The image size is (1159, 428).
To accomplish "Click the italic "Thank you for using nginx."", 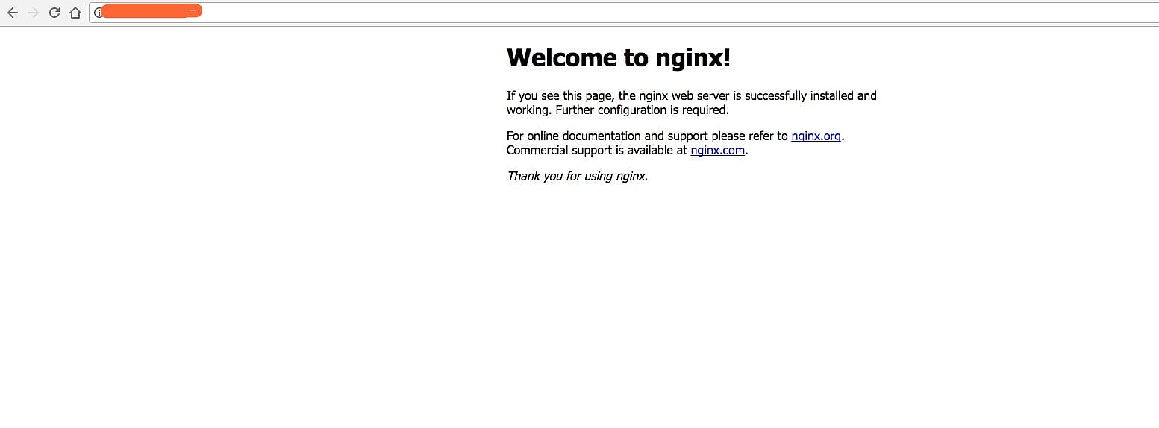I will coord(577,177).
